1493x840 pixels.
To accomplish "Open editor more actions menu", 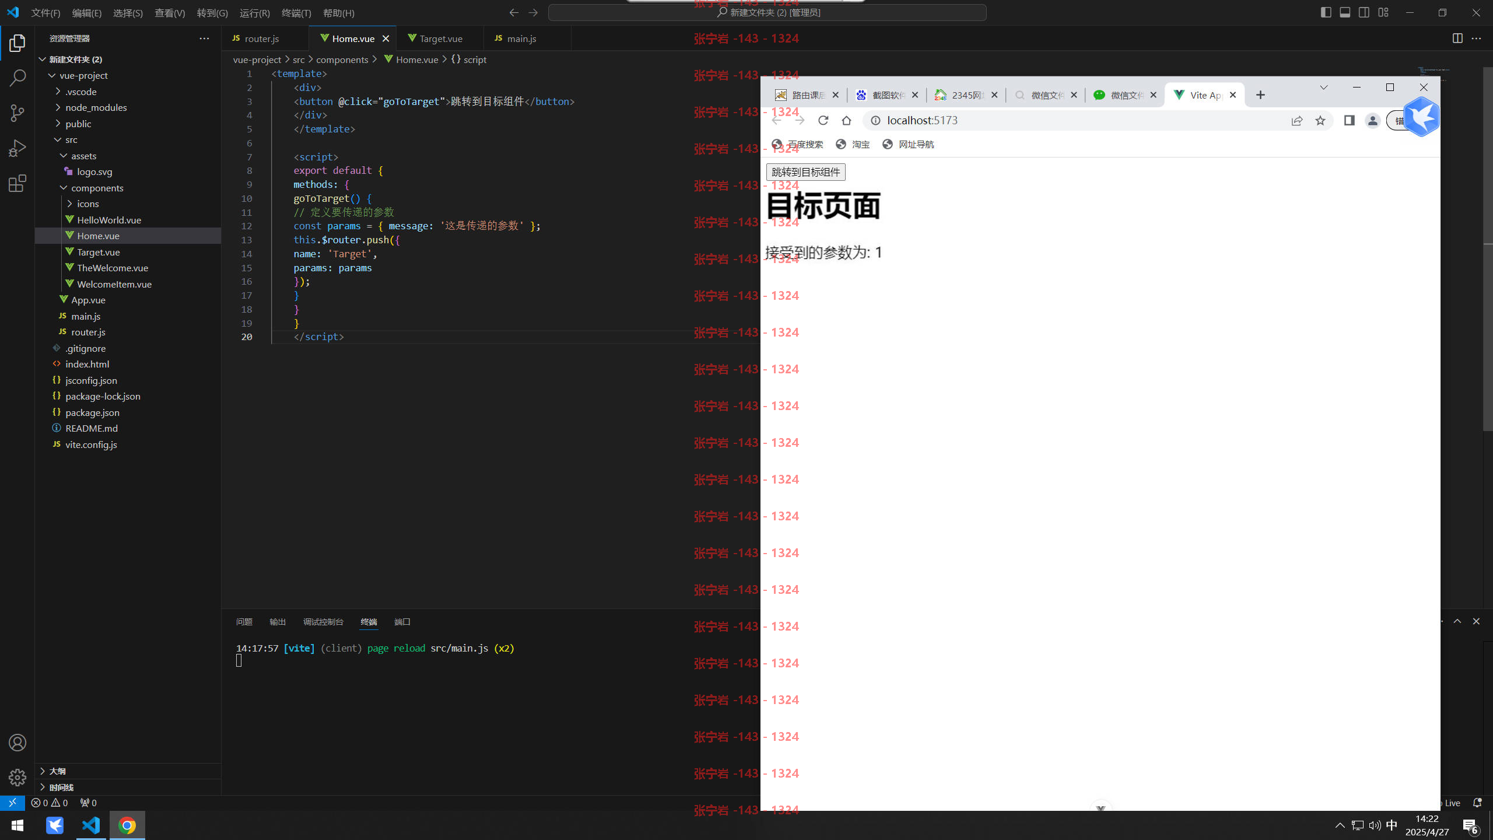I will pos(1476,38).
